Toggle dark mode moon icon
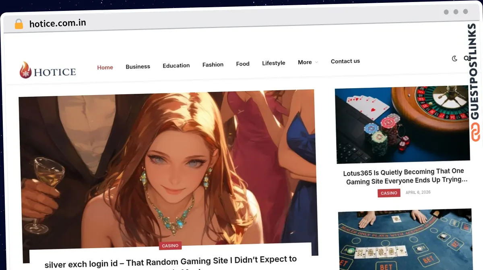Viewport: 483px width, 270px height. pos(454,58)
